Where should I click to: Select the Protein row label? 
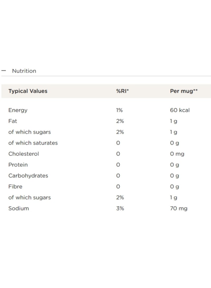coord(18,165)
